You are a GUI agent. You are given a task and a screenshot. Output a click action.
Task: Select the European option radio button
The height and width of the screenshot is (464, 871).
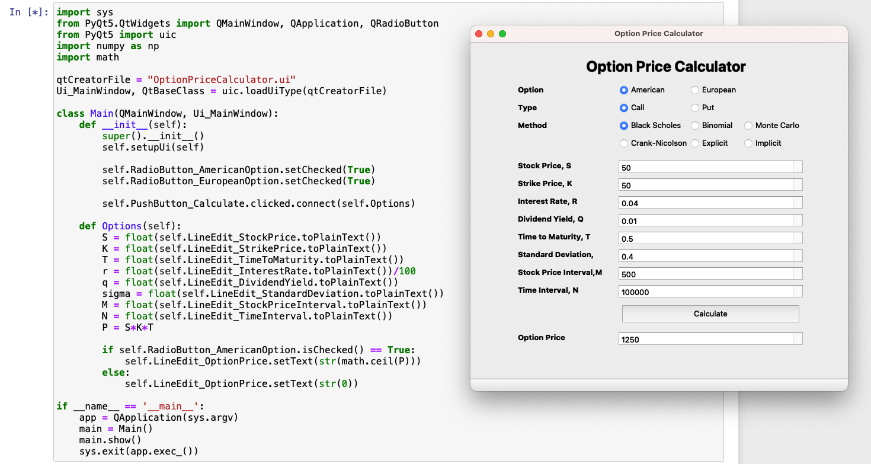coord(695,90)
